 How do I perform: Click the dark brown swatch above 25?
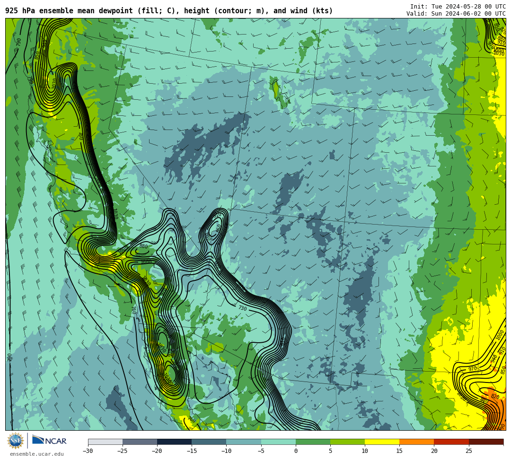click(x=486, y=442)
